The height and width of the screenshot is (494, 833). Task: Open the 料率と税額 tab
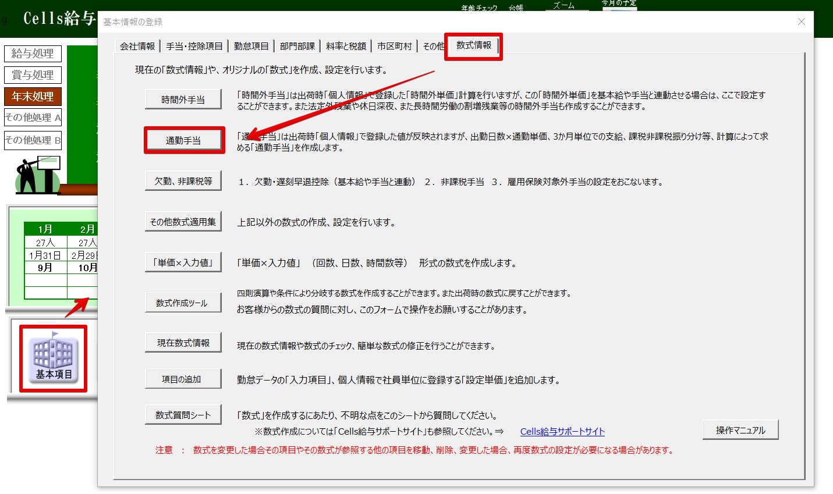pyautogui.click(x=346, y=46)
